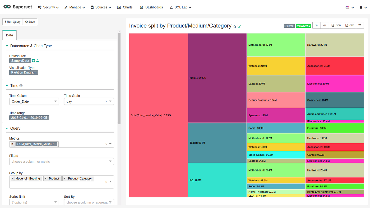Image resolution: width=370 pixels, height=208 pixels.
Task: Open the Series limit dropdown
Action: point(34,202)
